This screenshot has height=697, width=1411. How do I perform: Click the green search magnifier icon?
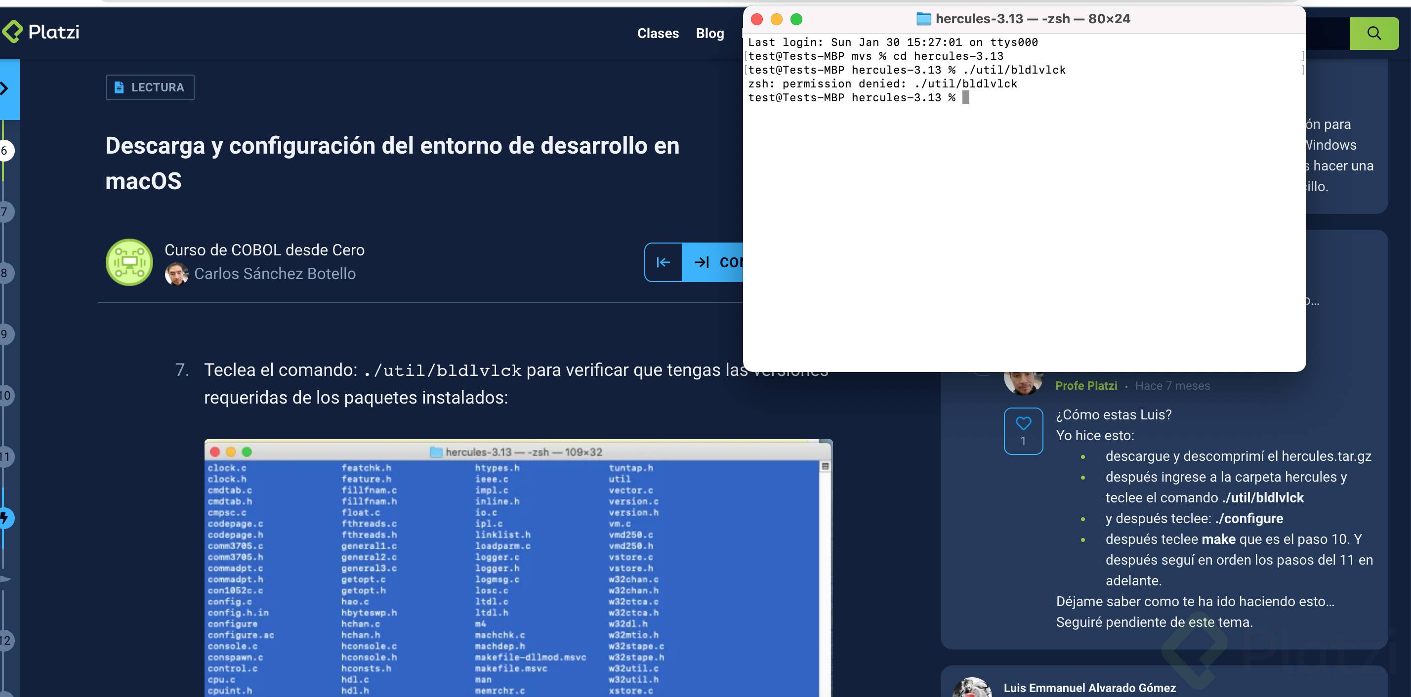[1373, 33]
